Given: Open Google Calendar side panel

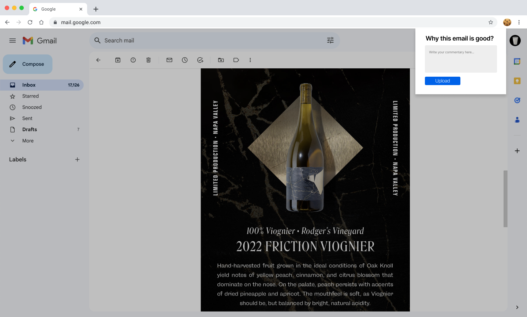Looking at the screenshot, I should click(x=517, y=62).
